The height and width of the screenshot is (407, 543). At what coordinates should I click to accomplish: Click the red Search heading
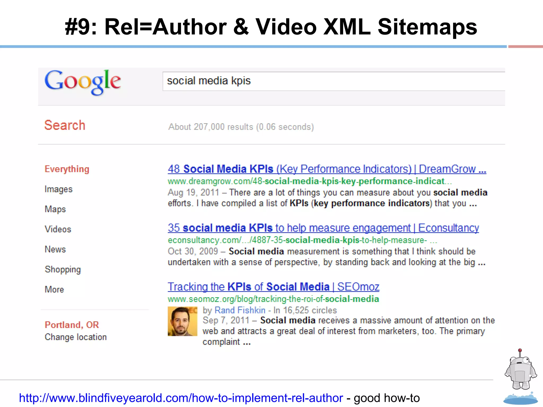pos(65,125)
